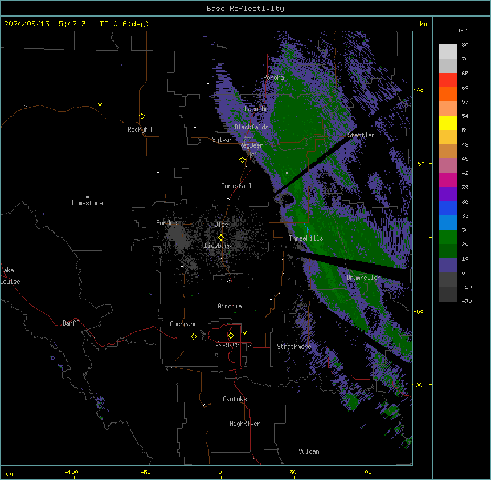Click the -50 tick on right axis
The height and width of the screenshot is (480, 491).
[418, 311]
